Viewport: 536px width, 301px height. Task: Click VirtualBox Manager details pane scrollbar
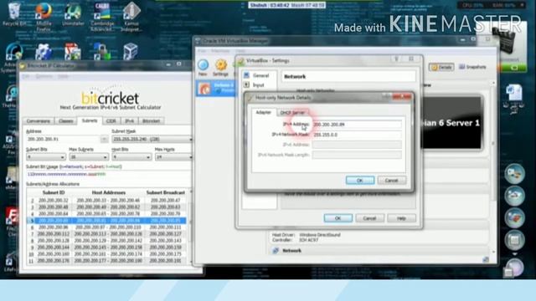point(493,167)
